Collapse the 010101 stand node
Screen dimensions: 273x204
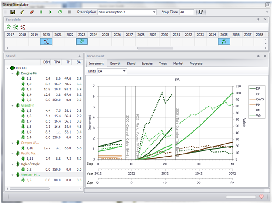coord(7,68)
